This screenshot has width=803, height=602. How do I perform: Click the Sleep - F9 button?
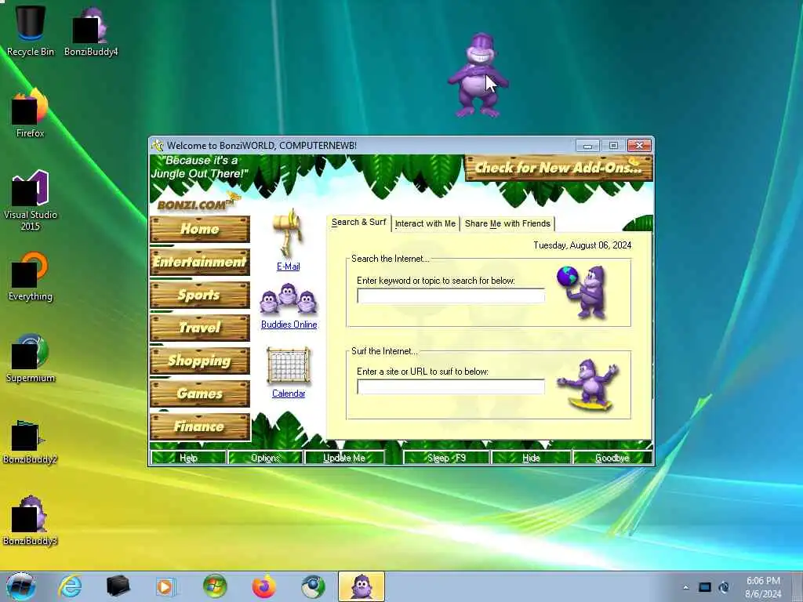(446, 458)
